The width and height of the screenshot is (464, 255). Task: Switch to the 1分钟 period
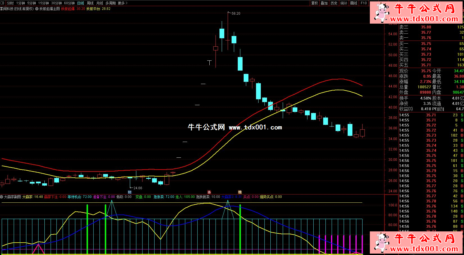pos(21,3)
